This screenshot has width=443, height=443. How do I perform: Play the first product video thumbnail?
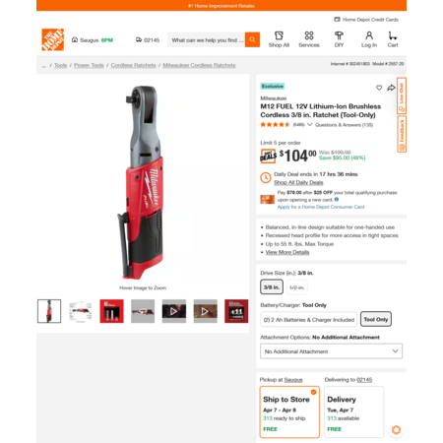(174, 311)
